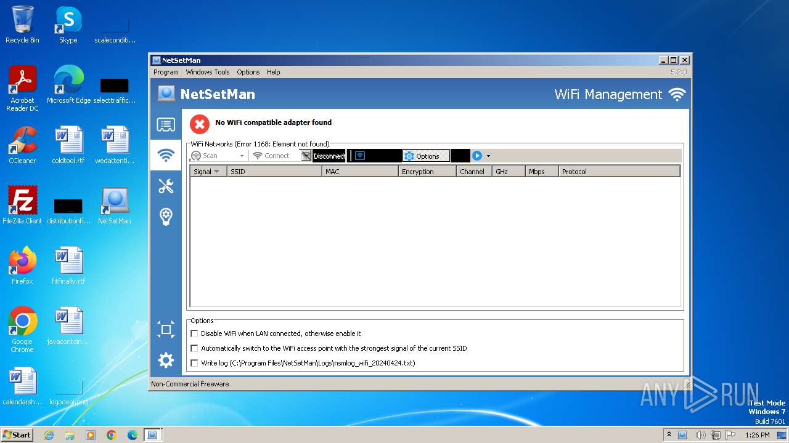The width and height of the screenshot is (789, 443).
Task: Enable the Write log checkbox
Action: click(x=194, y=363)
